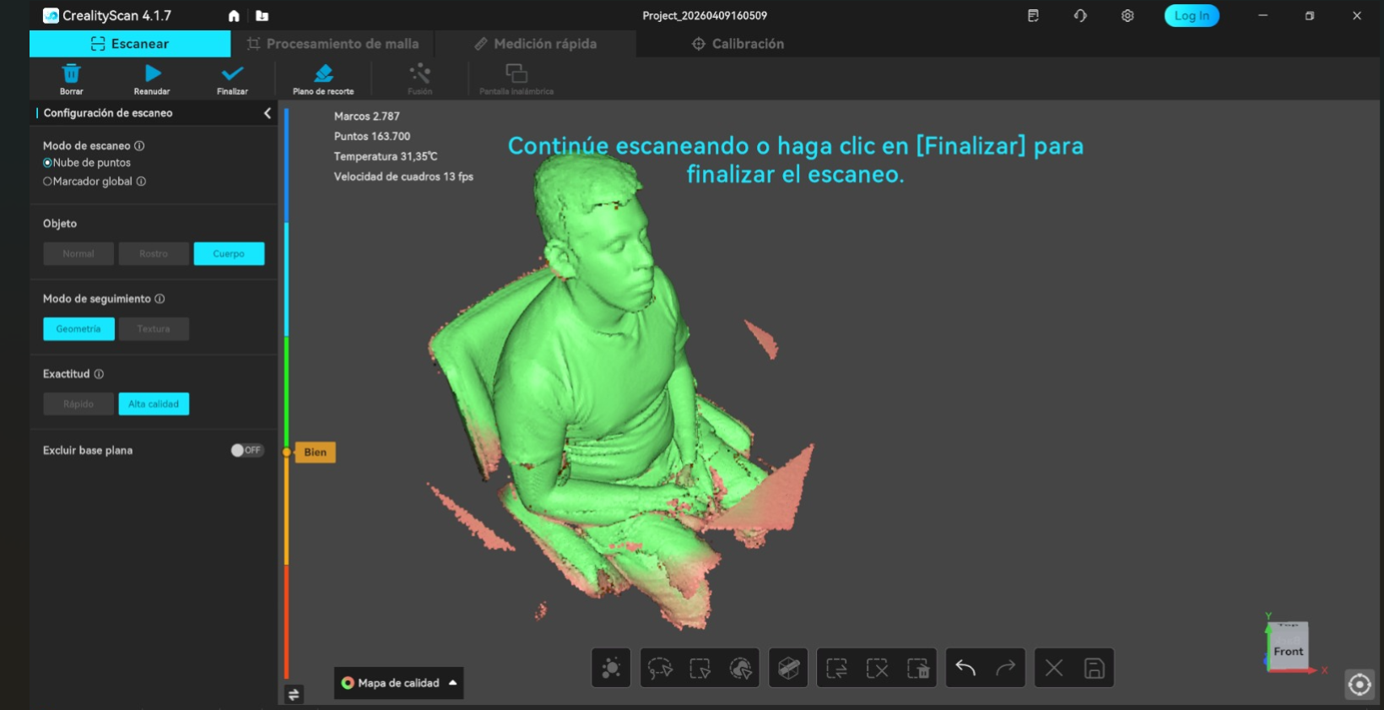Delete selected points icon
1384x710 pixels.
coord(918,669)
